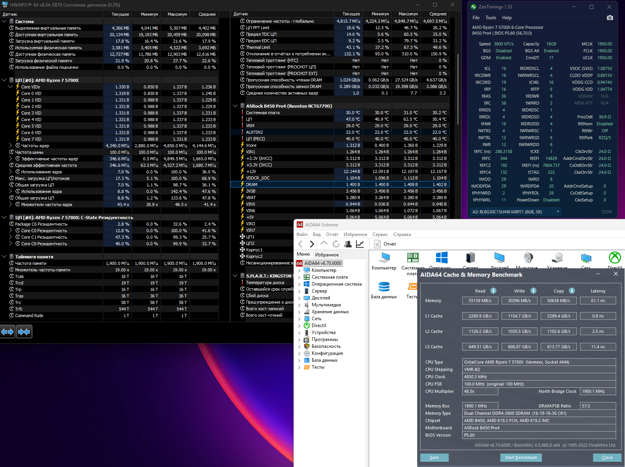Select the Конфигурация item in AIDA64 tree

click(327, 353)
